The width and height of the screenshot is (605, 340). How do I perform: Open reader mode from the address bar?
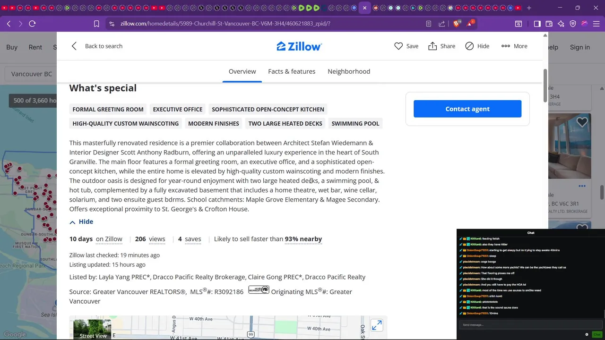[x=428, y=24]
